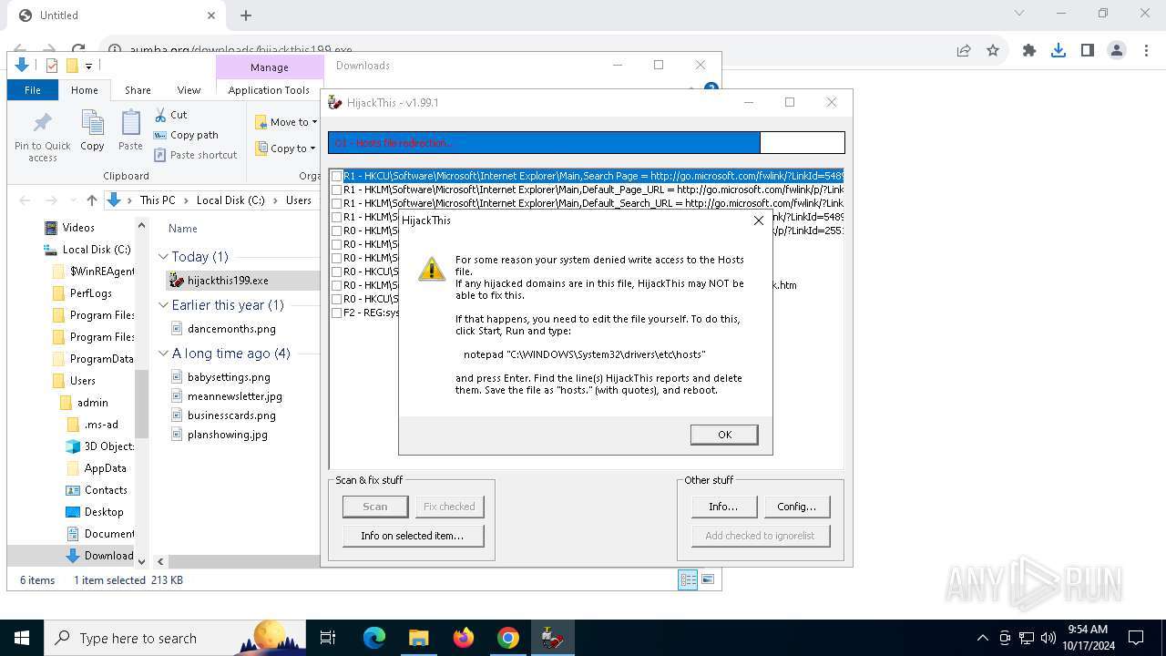
Task: Open Chrome extensions puzzle icon
Action: tap(1029, 51)
